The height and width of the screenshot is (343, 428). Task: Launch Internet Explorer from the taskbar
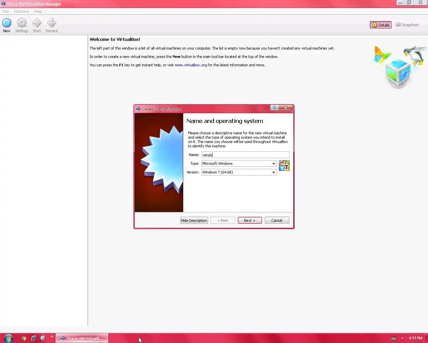coord(33,338)
